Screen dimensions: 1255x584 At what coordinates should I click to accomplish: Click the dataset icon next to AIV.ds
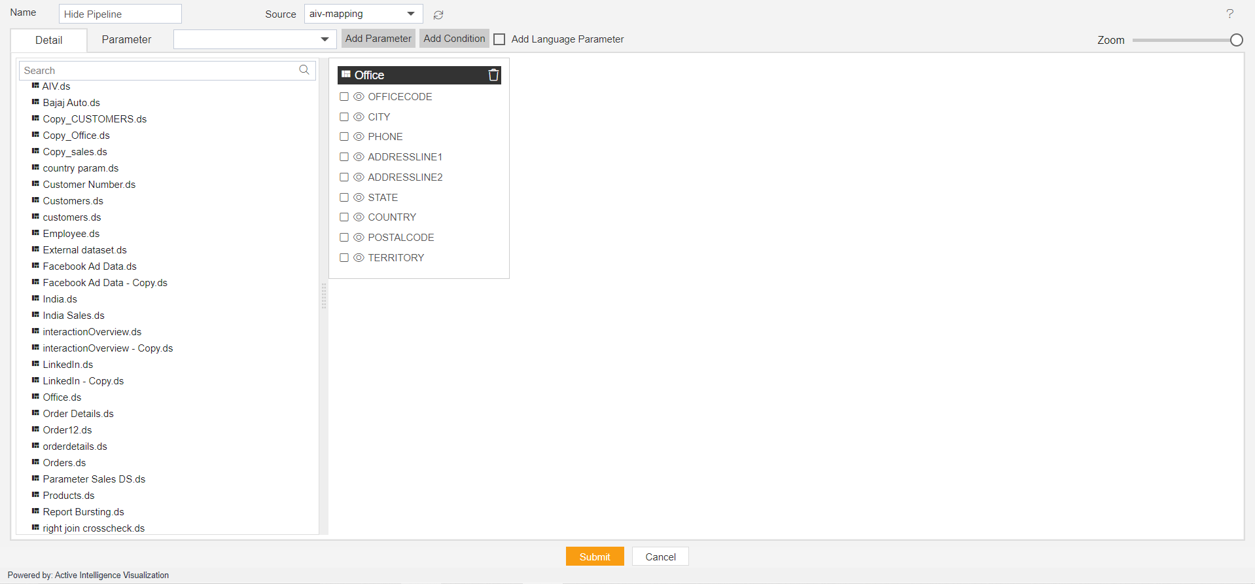[x=35, y=86]
